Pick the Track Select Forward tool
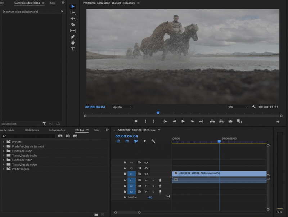288x217 pixels. click(73, 12)
